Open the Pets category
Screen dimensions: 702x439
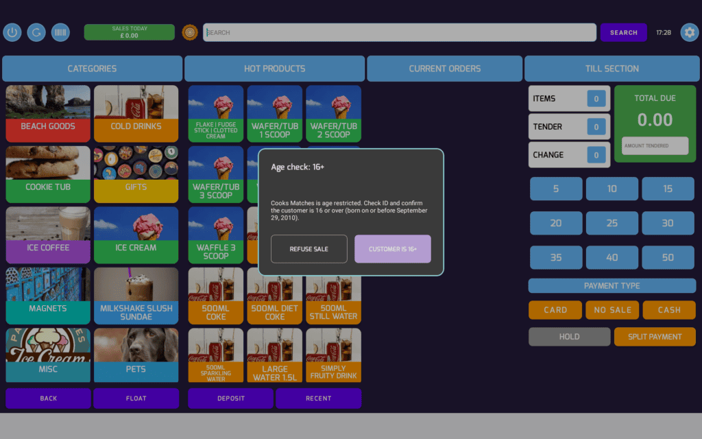click(x=136, y=355)
